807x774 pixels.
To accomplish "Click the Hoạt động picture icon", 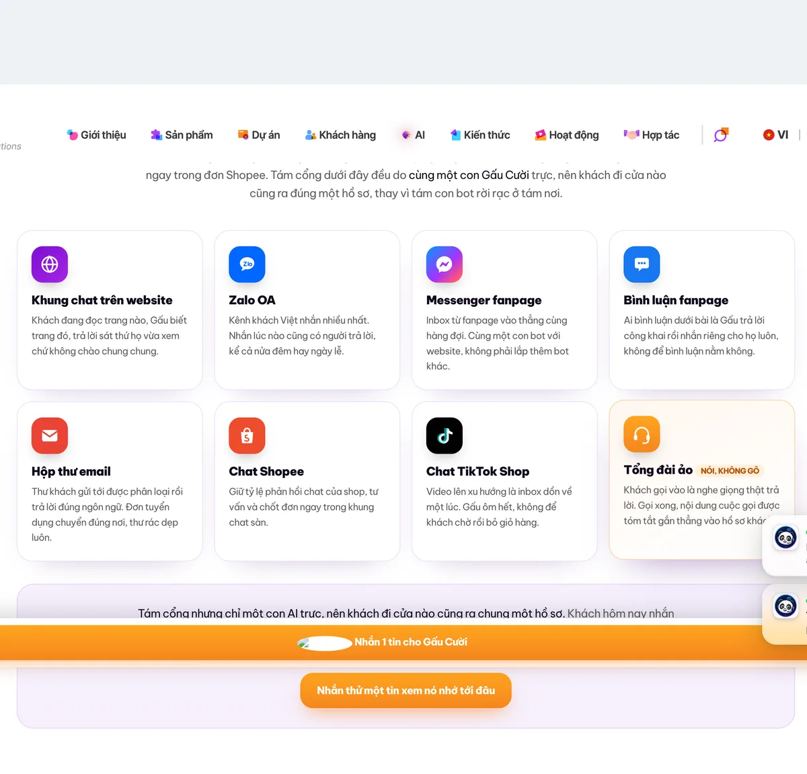I will pos(540,135).
